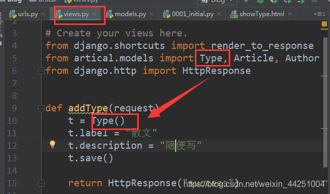Viewport: 330px width, 194px height.
Task: Click 'django.http' on line 6
Action: (x=105, y=71)
